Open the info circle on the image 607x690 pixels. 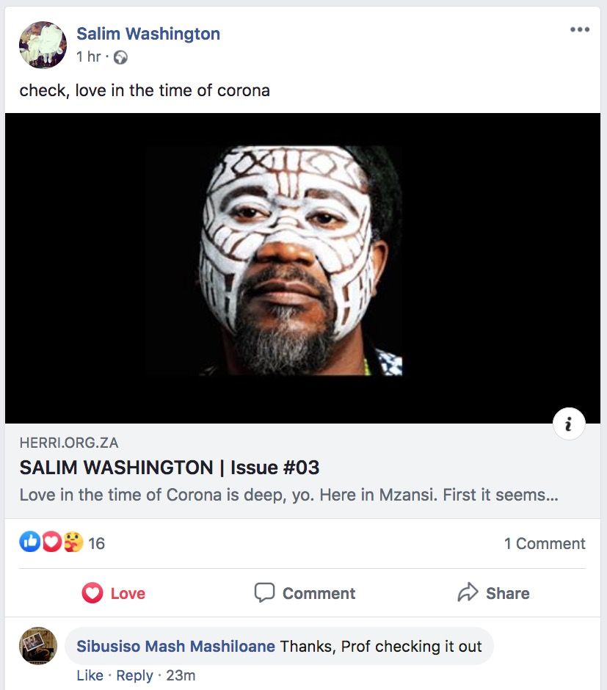click(x=569, y=424)
